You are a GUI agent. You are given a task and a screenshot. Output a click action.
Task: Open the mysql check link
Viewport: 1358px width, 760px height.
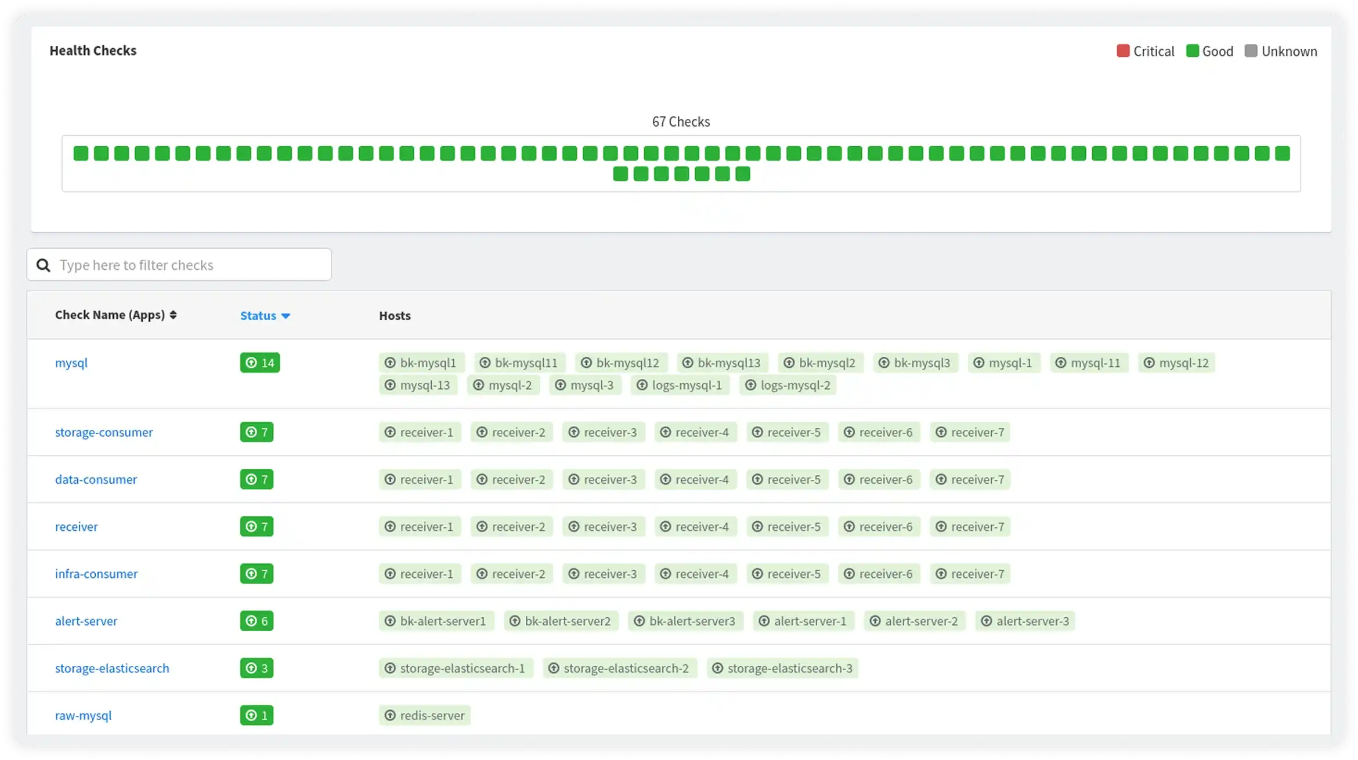[x=71, y=363]
